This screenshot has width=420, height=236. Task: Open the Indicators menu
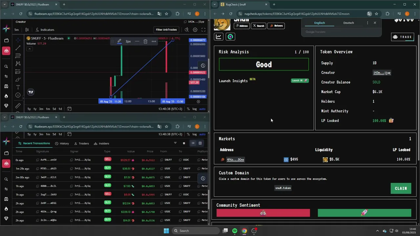click(x=45, y=30)
